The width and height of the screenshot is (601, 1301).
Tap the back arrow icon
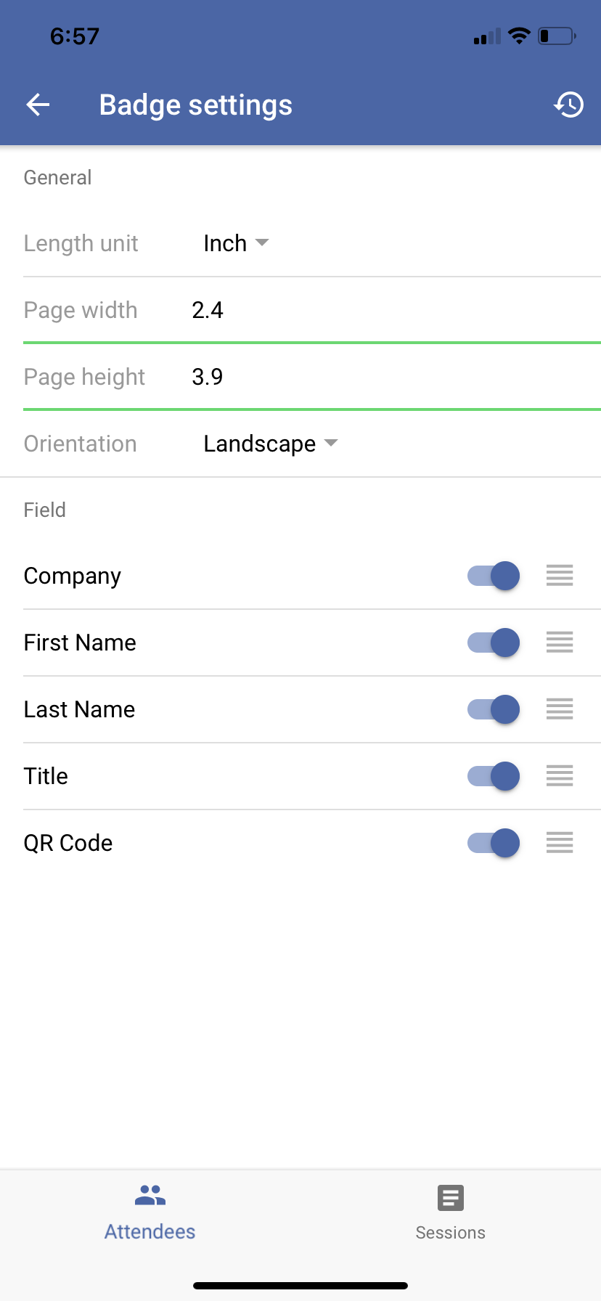click(38, 105)
